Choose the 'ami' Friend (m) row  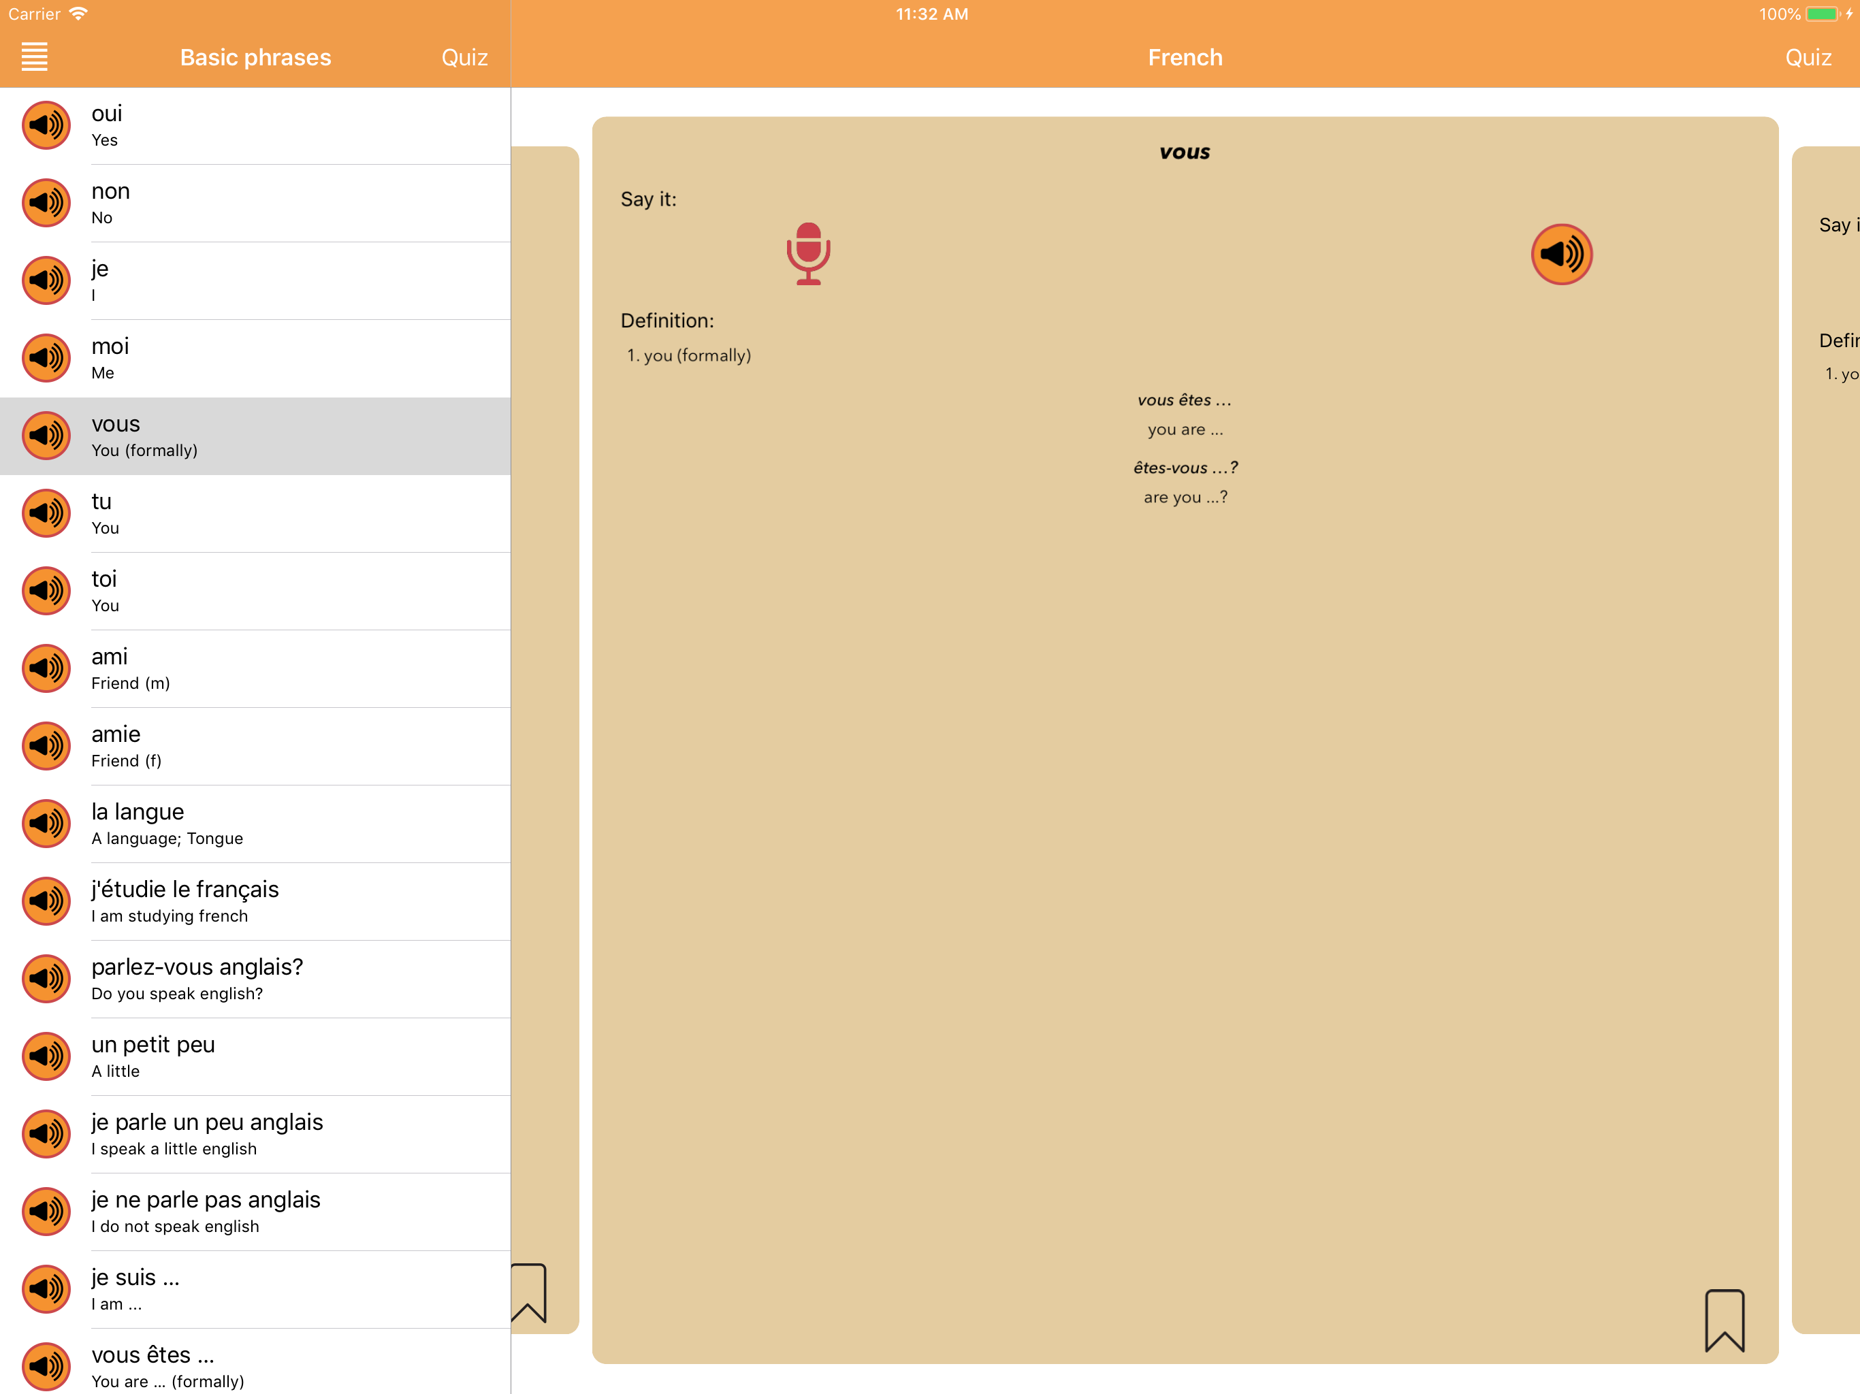click(255, 668)
